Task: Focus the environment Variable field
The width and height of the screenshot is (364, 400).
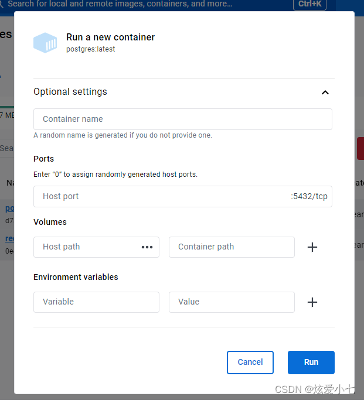Action: click(x=96, y=302)
